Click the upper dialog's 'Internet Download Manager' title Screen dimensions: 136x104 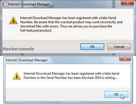click(x=29, y=4)
